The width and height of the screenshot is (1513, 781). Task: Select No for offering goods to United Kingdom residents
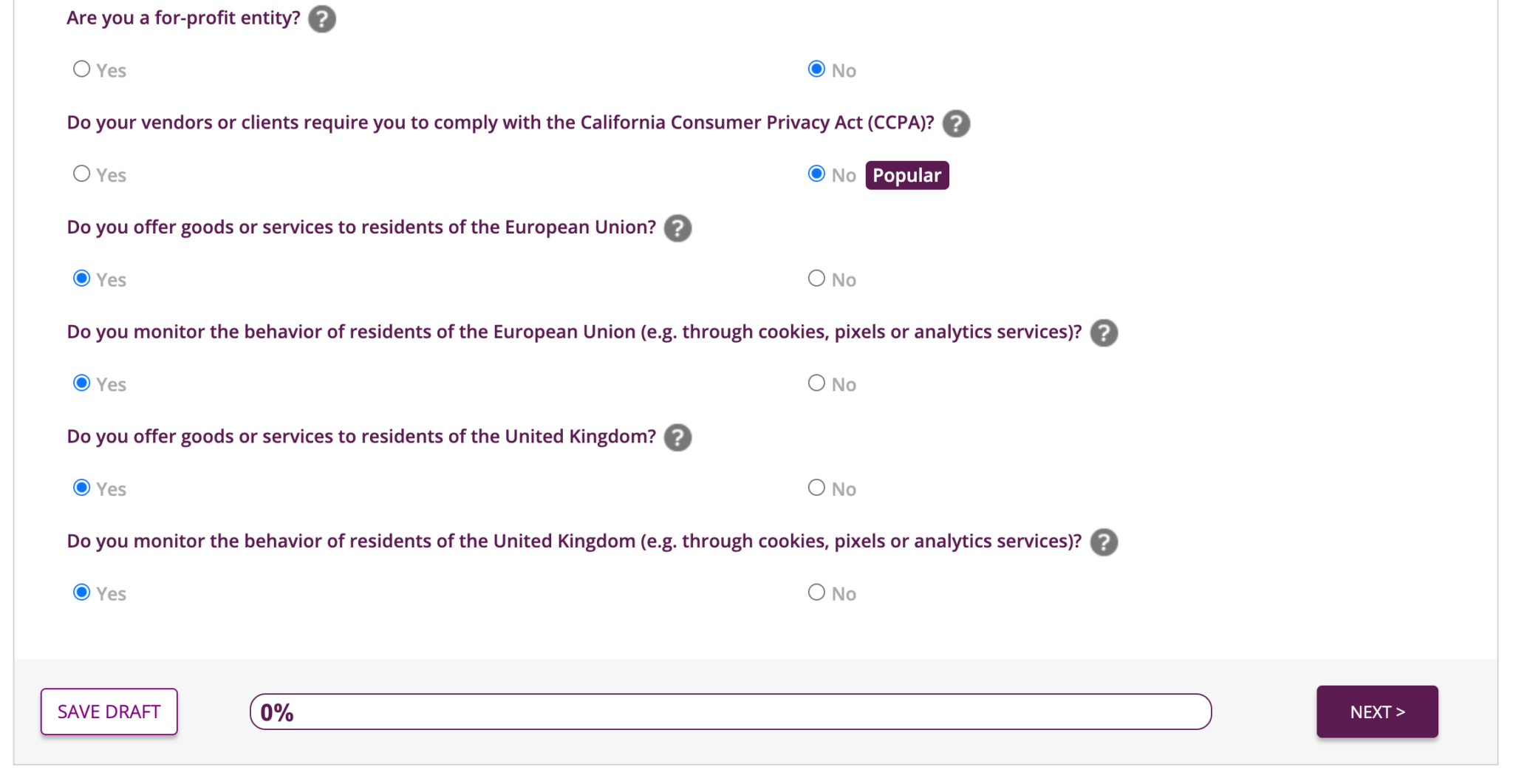pos(816,488)
